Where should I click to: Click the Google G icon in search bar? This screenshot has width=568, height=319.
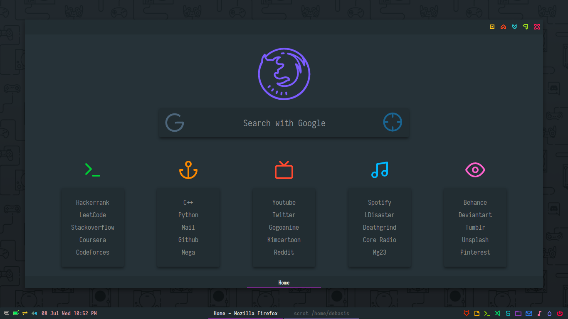point(175,123)
